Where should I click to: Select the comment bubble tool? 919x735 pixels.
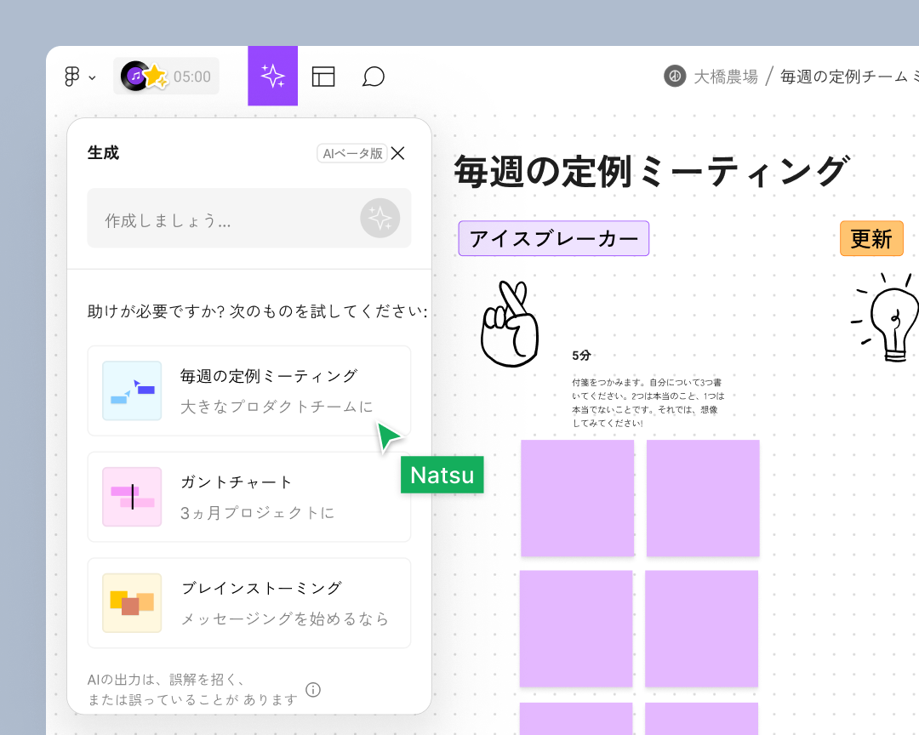(373, 76)
